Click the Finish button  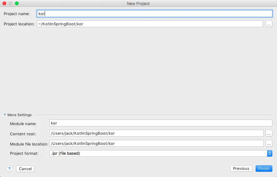[264, 169]
